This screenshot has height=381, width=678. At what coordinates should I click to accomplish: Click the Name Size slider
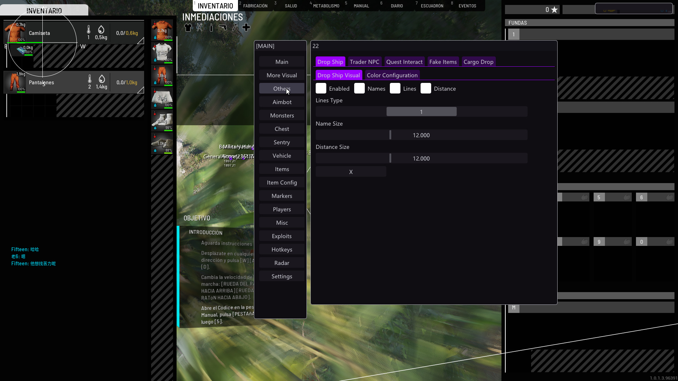point(421,135)
